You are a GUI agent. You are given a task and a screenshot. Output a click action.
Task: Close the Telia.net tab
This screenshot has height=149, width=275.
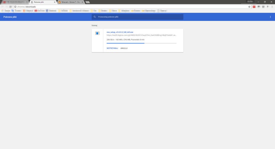point(82,2)
